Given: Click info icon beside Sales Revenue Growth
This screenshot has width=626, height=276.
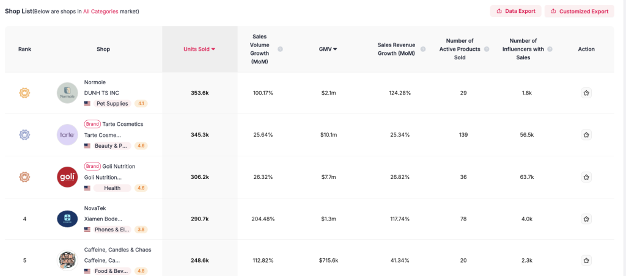Looking at the screenshot, I should (422, 49).
